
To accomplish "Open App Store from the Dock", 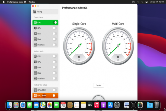I will (110, 105).
